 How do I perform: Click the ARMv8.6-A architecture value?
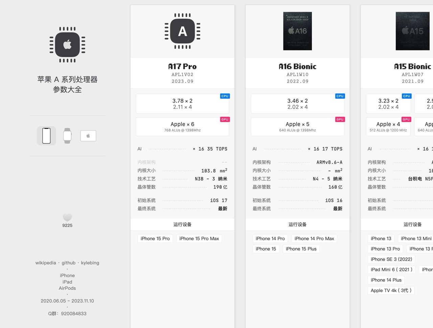pos(329,162)
